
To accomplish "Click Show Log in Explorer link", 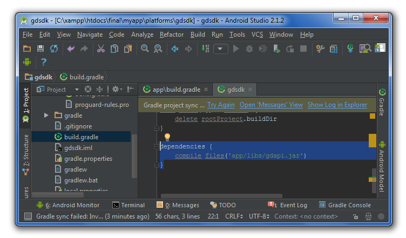I will 337,105.
